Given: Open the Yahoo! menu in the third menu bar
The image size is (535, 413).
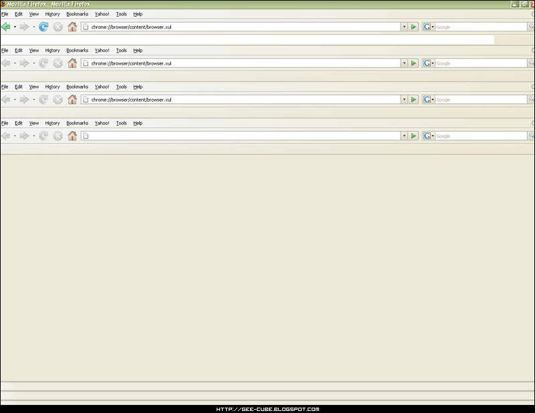Looking at the screenshot, I should 102,87.
